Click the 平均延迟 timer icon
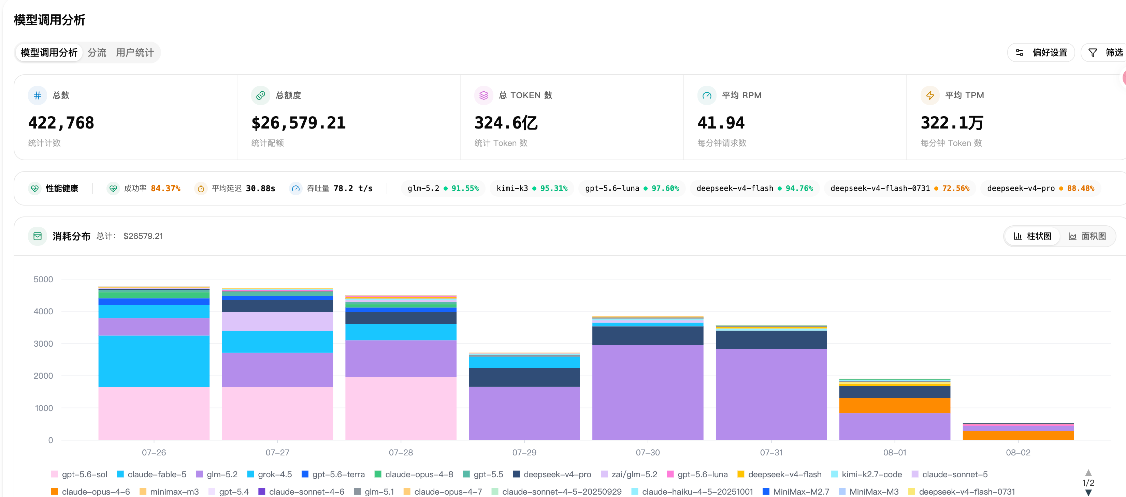 201,188
